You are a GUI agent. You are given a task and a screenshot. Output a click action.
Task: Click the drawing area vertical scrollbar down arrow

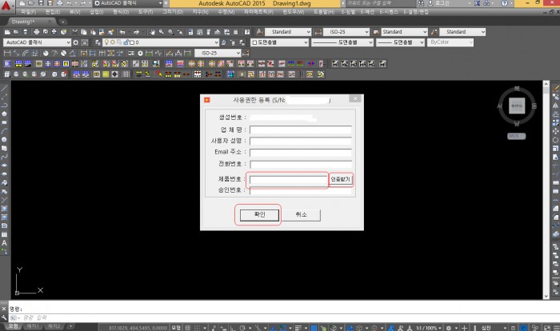[x=546, y=296]
